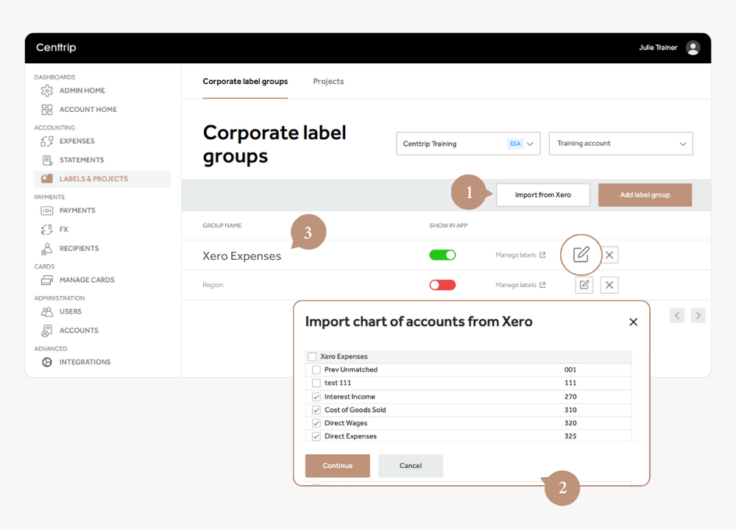Open FX currency exchange icon
The height and width of the screenshot is (530, 736).
point(47,229)
